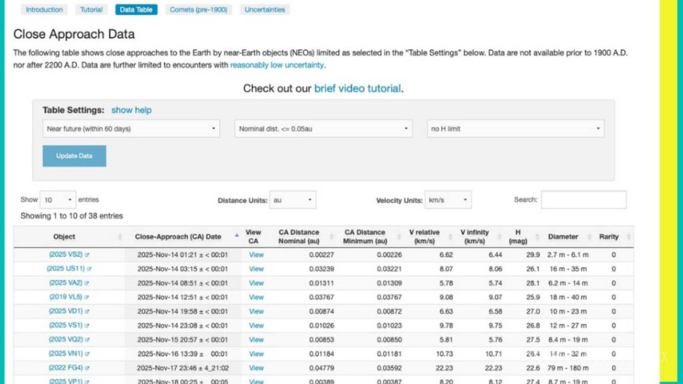
Task: Open the Comets (pre-1900) tab
Action: [x=198, y=9]
